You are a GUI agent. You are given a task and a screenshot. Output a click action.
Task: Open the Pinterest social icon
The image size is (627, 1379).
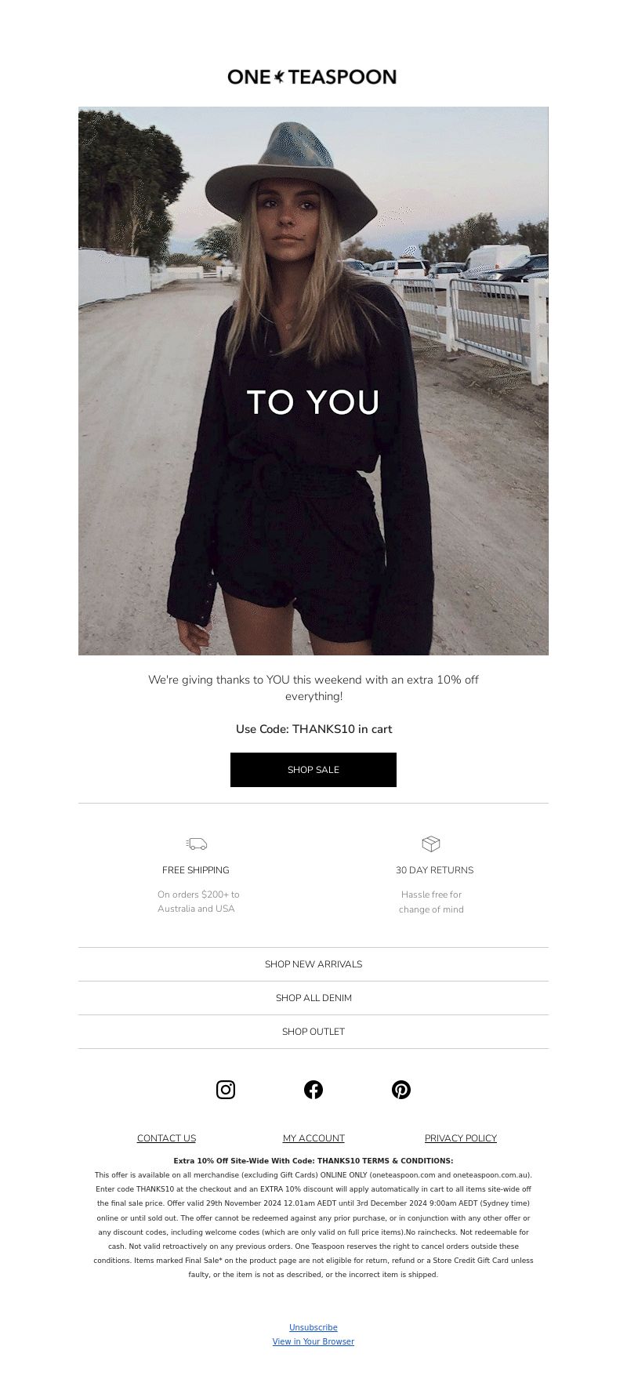[x=401, y=1090]
